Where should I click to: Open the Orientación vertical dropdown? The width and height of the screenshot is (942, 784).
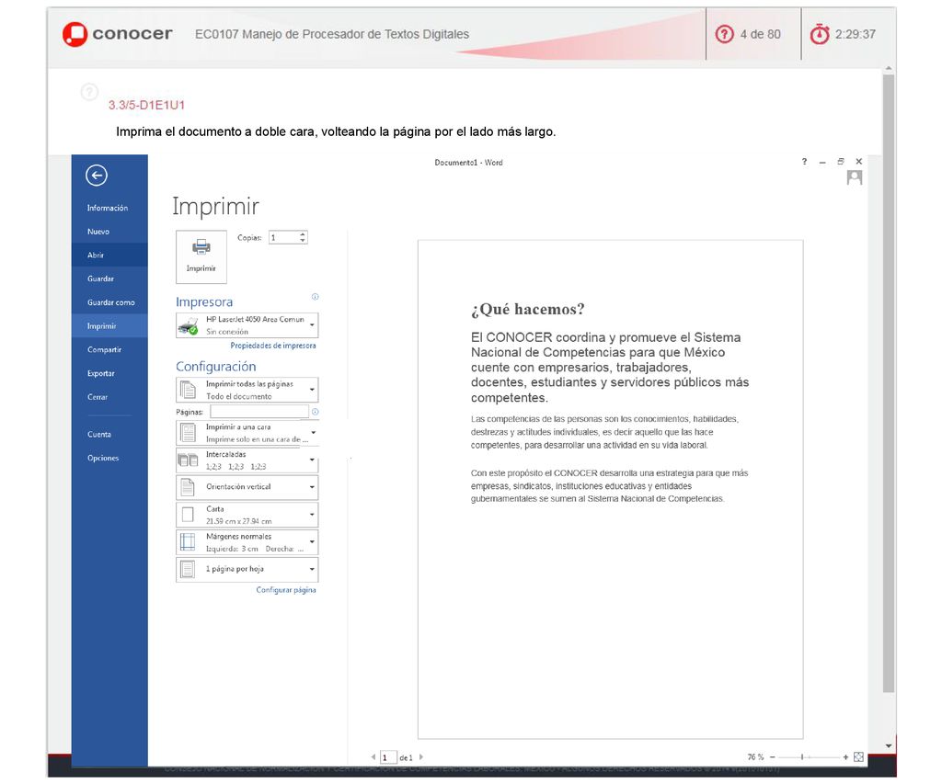(247, 487)
